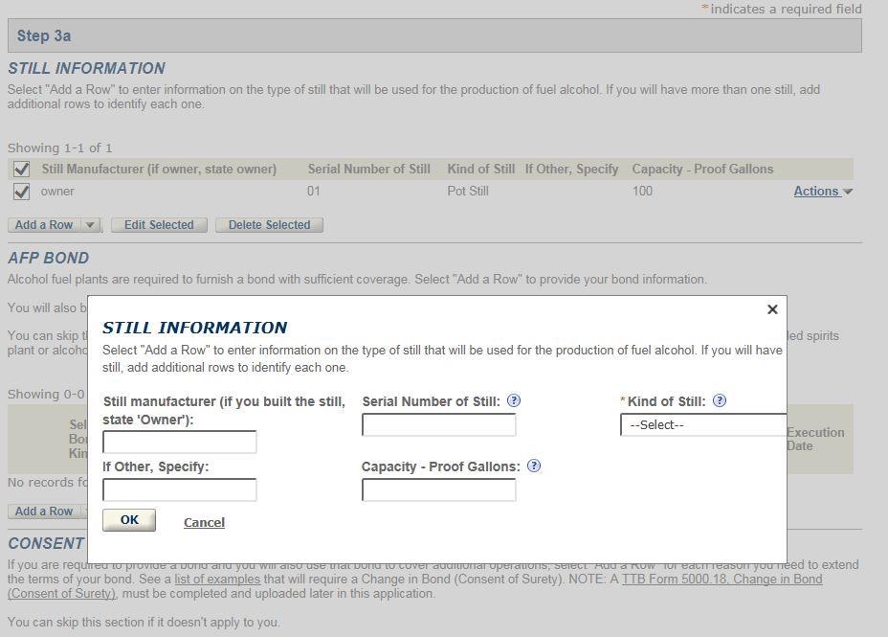Open the Kind of Still dropdown
Screen dimensions: 888x637
point(702,425)
